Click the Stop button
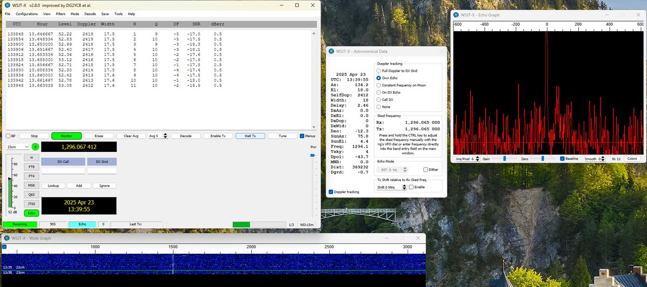647x287 pixels. (x=34, y=136)
